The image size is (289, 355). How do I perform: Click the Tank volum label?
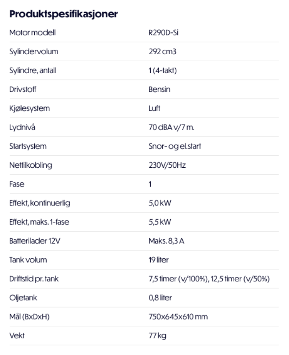28,260
